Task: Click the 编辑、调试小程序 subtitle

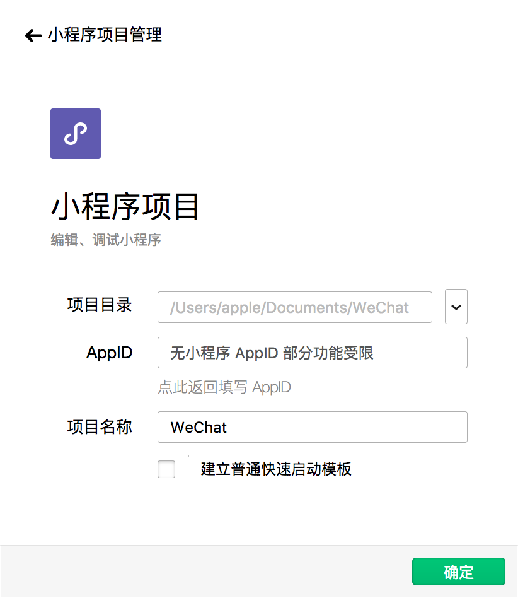Action: pos(106,240)
